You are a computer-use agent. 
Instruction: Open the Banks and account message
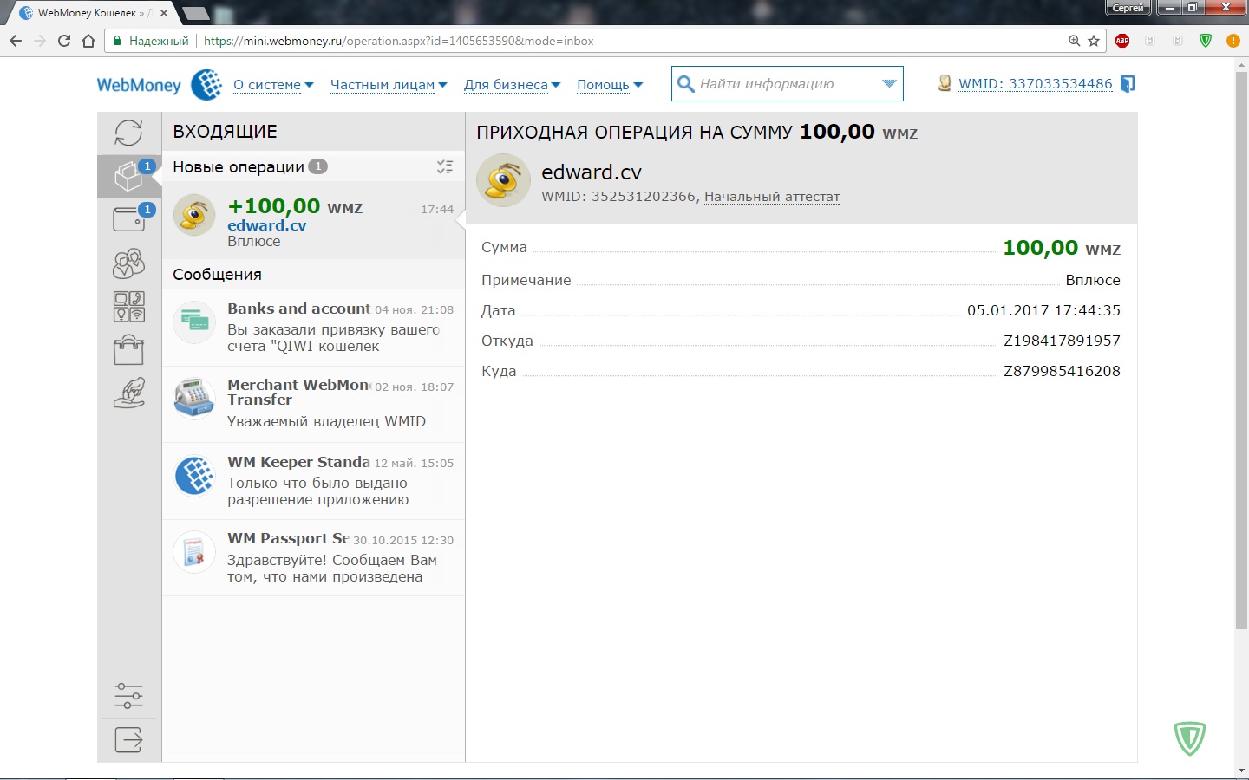click(313, 328)
